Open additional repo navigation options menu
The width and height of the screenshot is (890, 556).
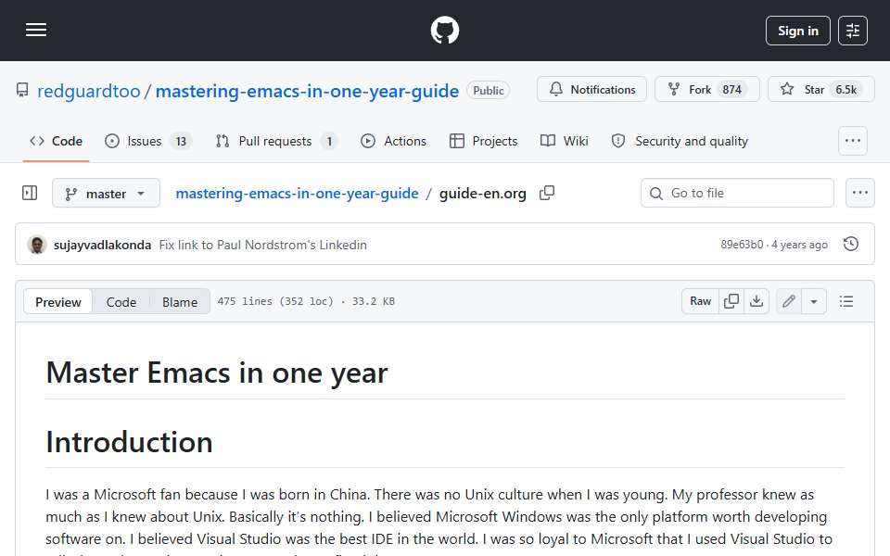pyautogui.click(x=853, y=141)
